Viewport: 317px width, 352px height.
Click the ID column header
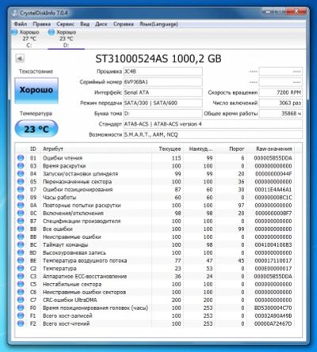point(33,149)
